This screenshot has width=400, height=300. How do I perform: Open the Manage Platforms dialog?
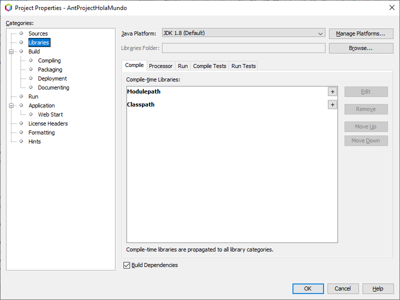point(361,33)
